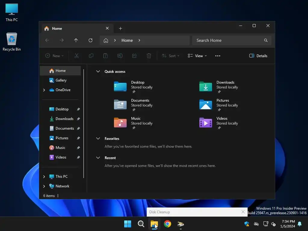Go forward with the right arrow
The height and width of the screenshot is (231, 308).
click(x=61, y=40)
